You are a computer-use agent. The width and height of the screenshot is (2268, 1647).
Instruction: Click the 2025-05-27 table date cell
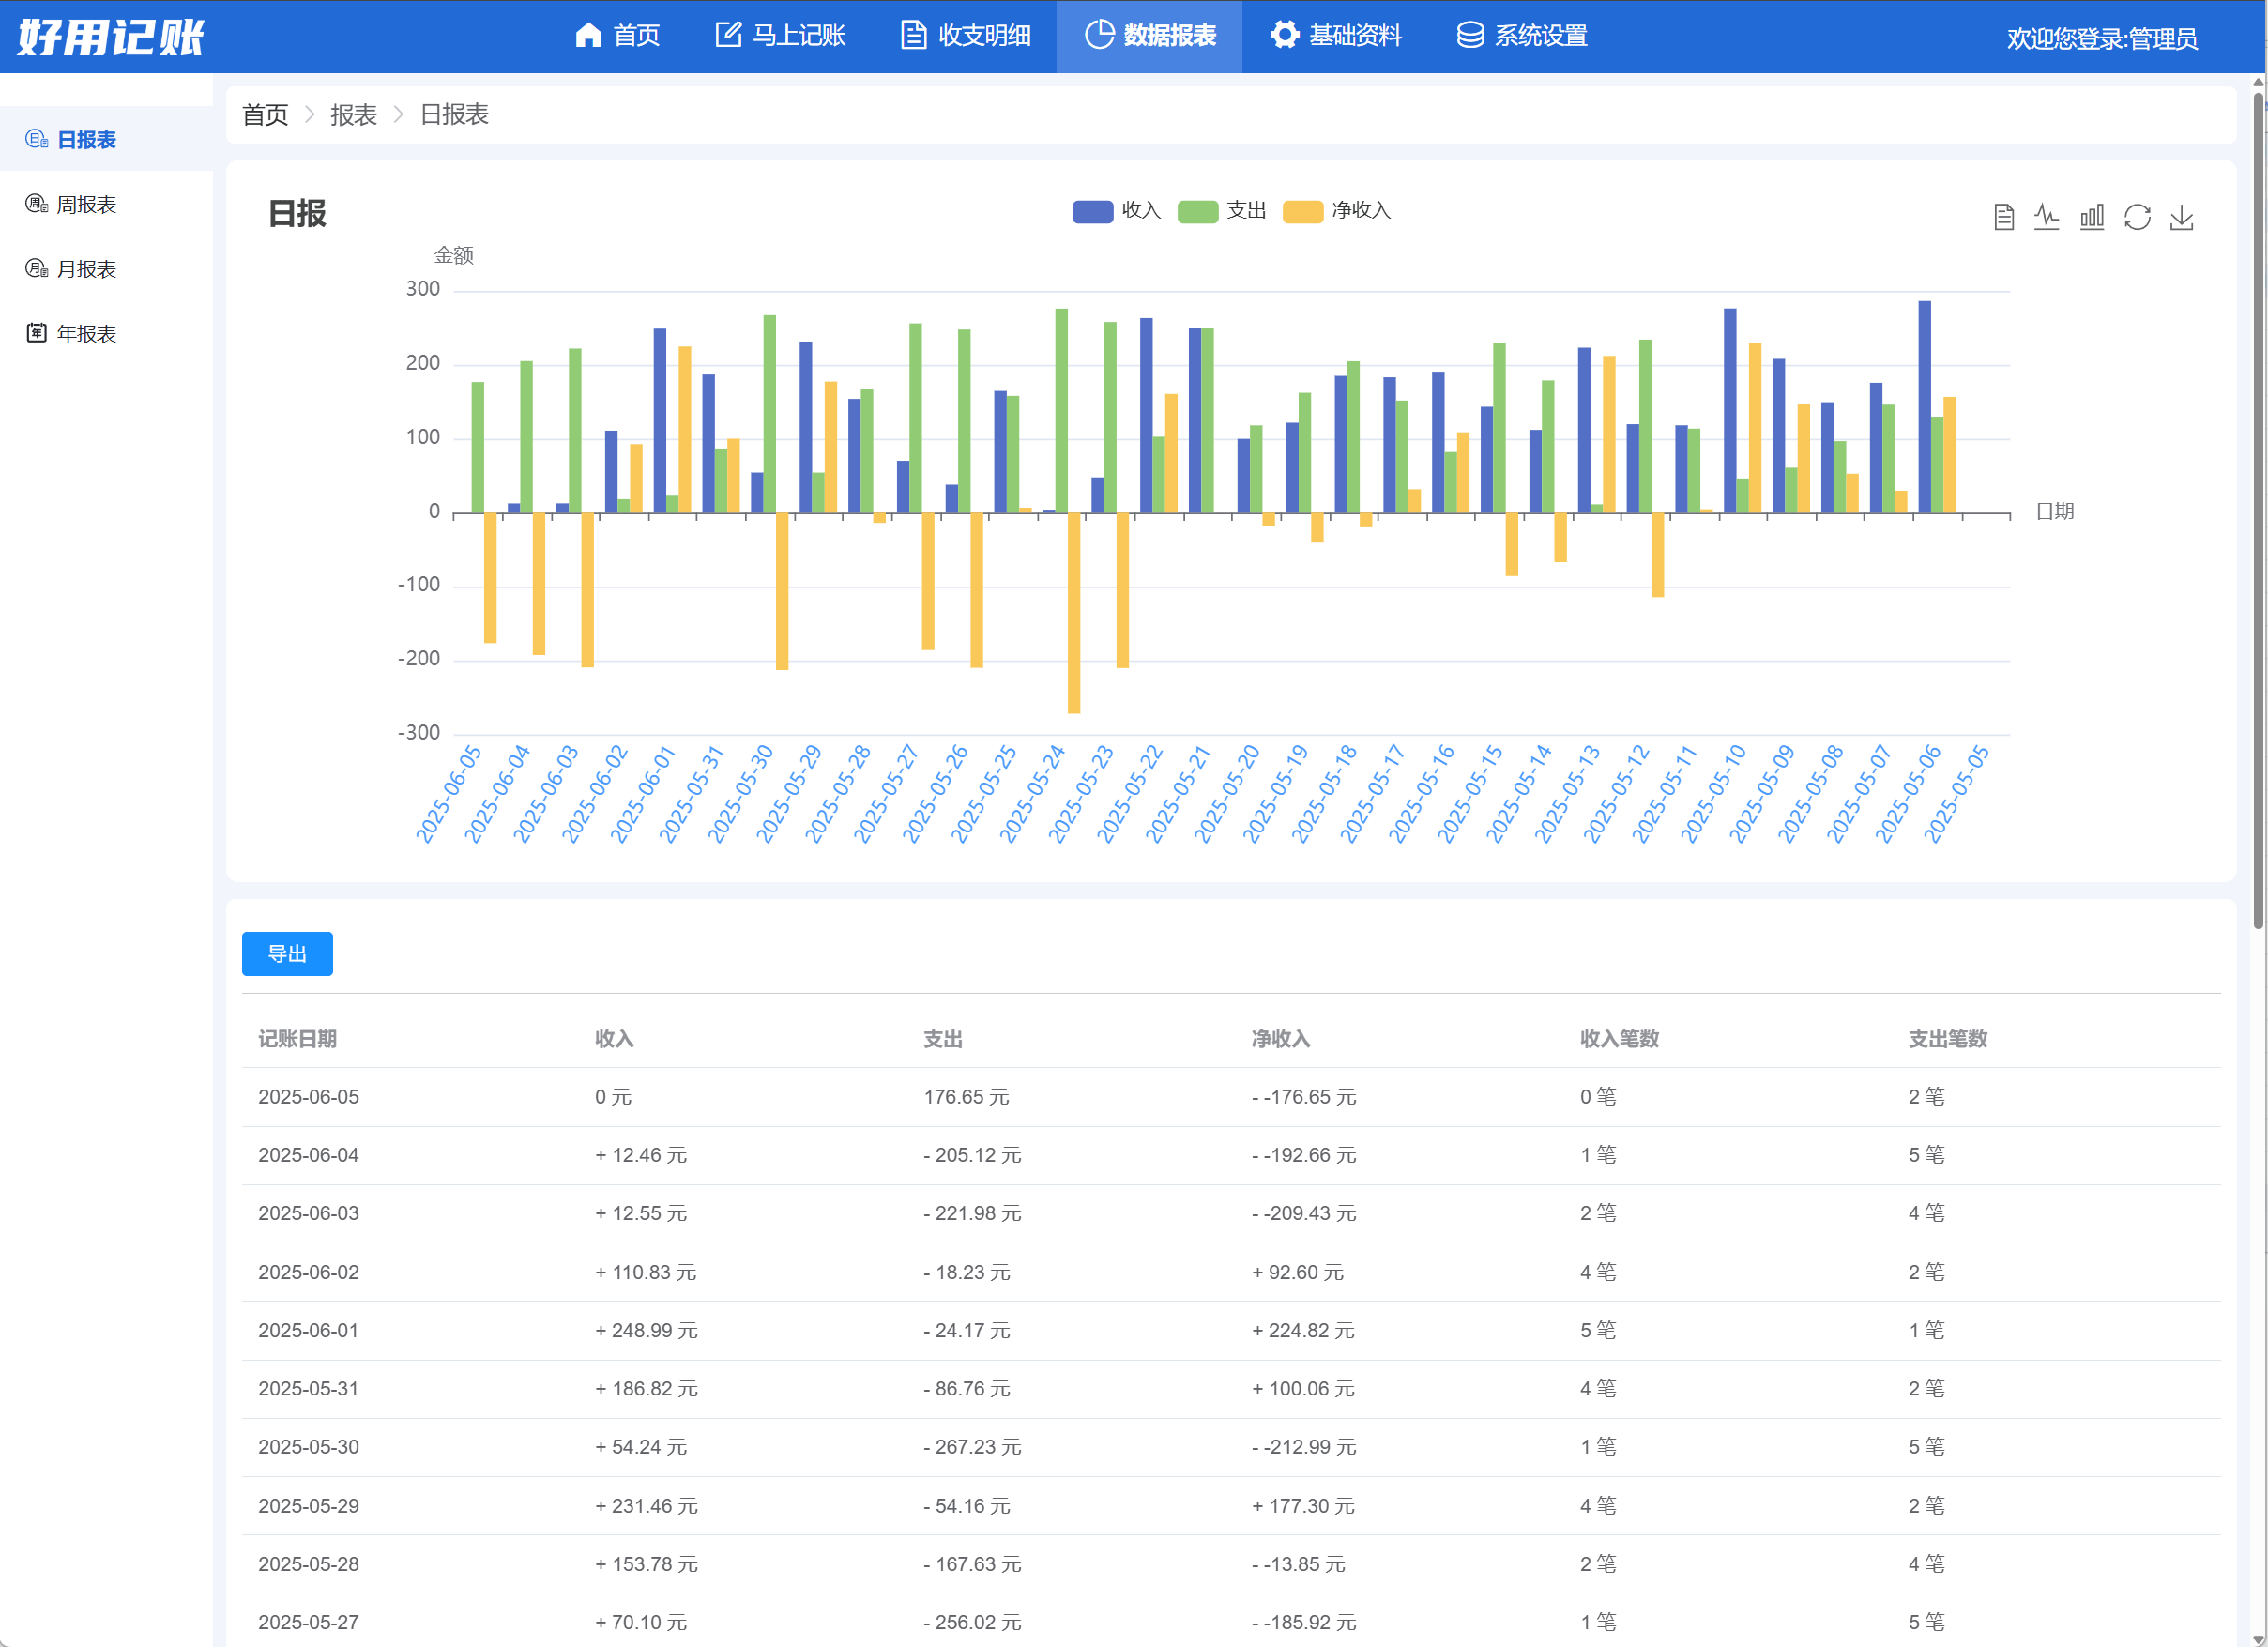coord(308,1622)
